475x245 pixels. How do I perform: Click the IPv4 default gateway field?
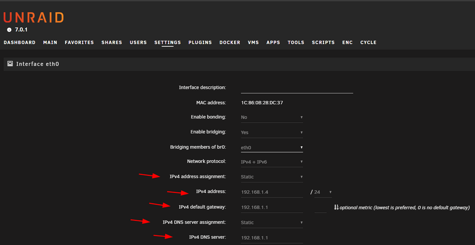click(272, 208)
